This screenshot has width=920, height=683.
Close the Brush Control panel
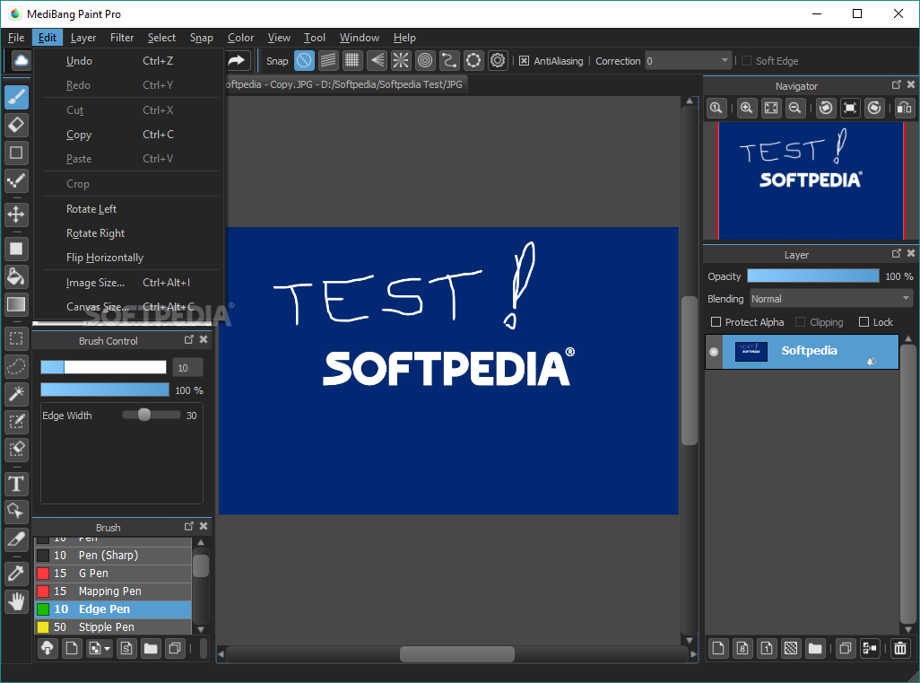pyautogui.click(x=204, y=339)
